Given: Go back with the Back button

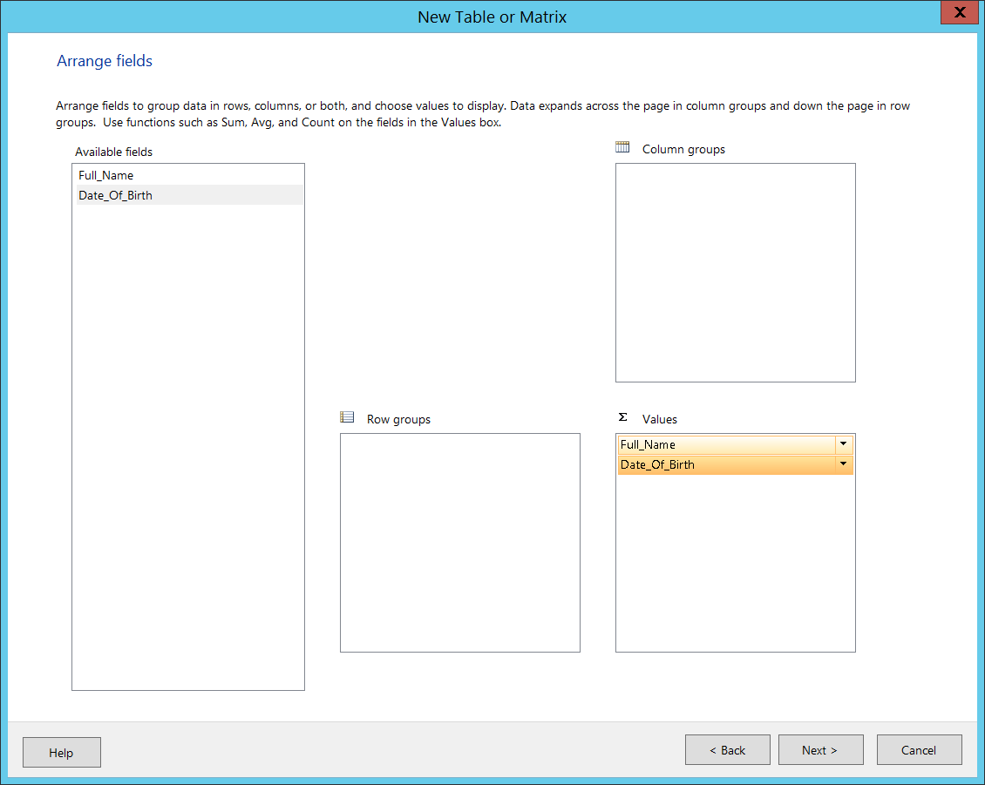Looking at the screenshot, I should coord(728,750).
